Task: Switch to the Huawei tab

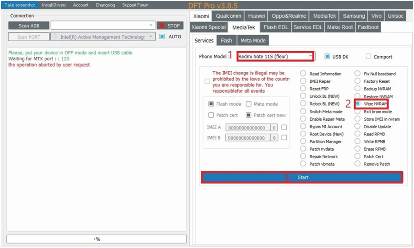Action: tap(256, 16)
